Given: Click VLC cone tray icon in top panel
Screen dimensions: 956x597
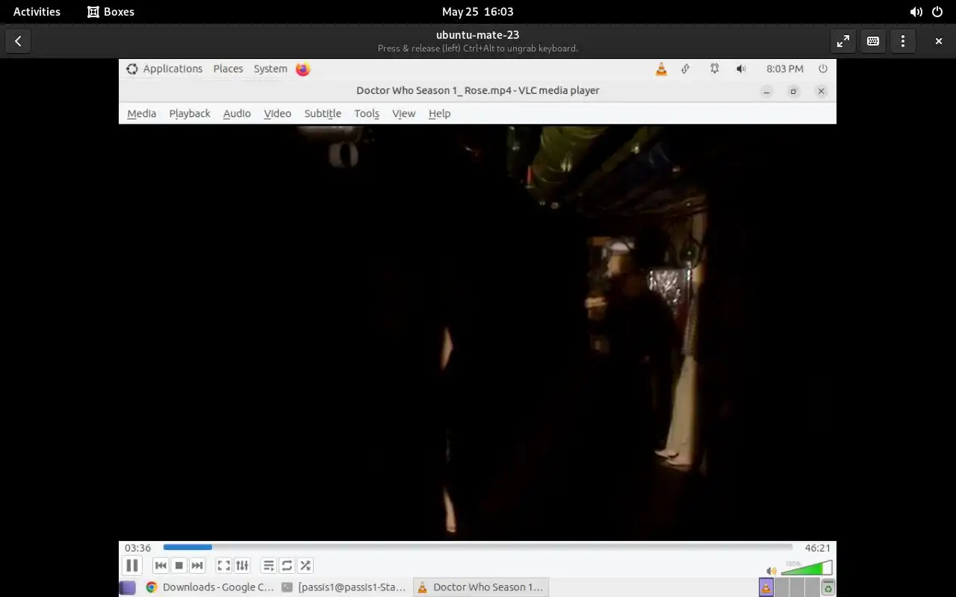Looking at the screenshot, I should coord(661,69).
